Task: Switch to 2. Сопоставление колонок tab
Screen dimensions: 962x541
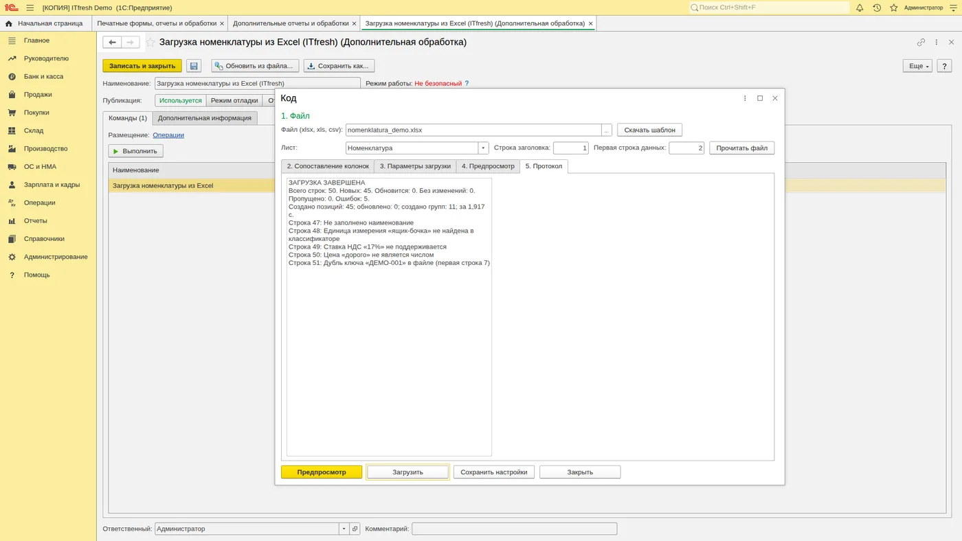Action: point(328,166)
